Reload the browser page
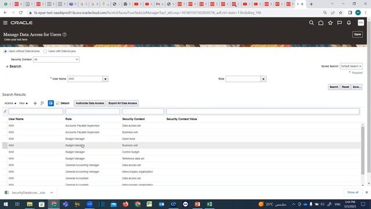Image resolution: width=371 pixels, height=209 pixels. (21, 13)
